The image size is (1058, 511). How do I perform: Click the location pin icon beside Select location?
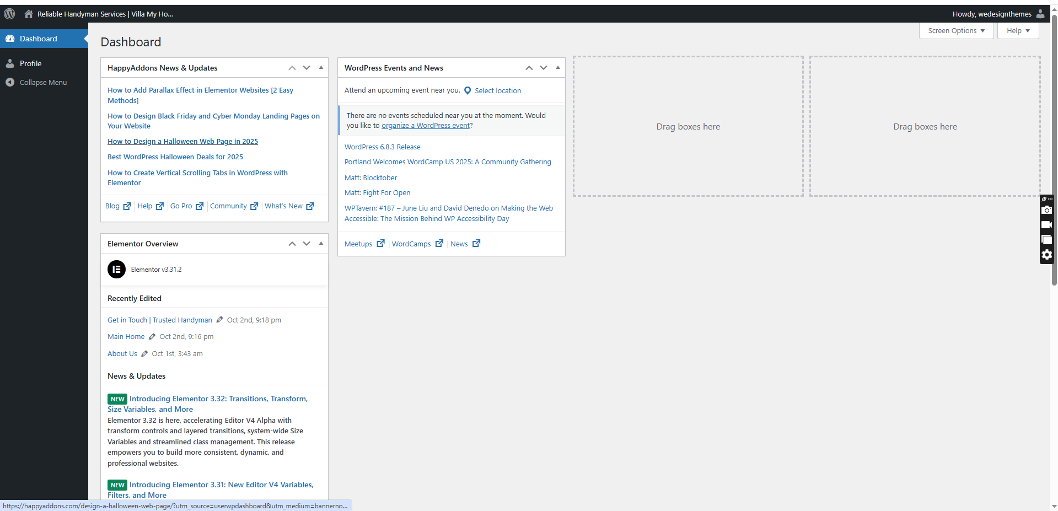click(x=468, y=91)
